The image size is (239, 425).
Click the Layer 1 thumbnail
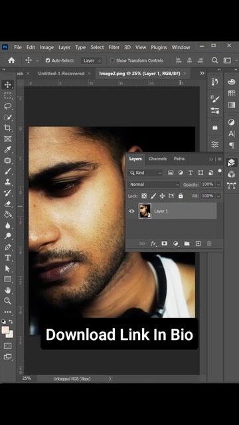point(145,211)
